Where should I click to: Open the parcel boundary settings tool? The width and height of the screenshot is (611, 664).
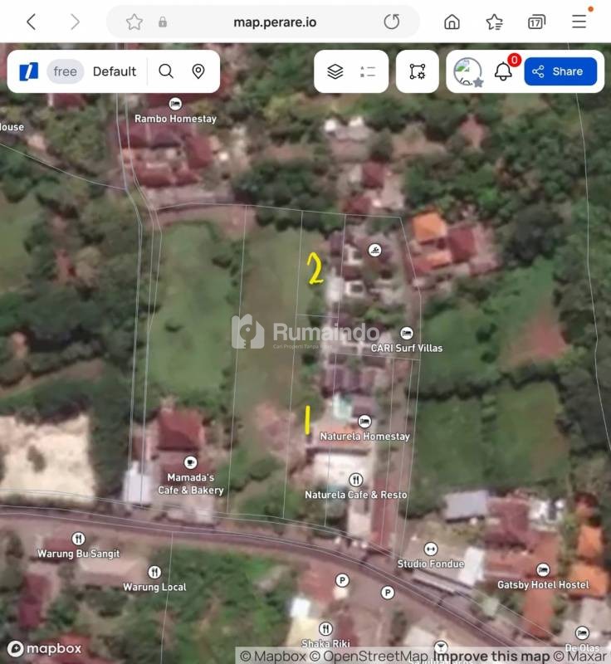coord(417,71)
